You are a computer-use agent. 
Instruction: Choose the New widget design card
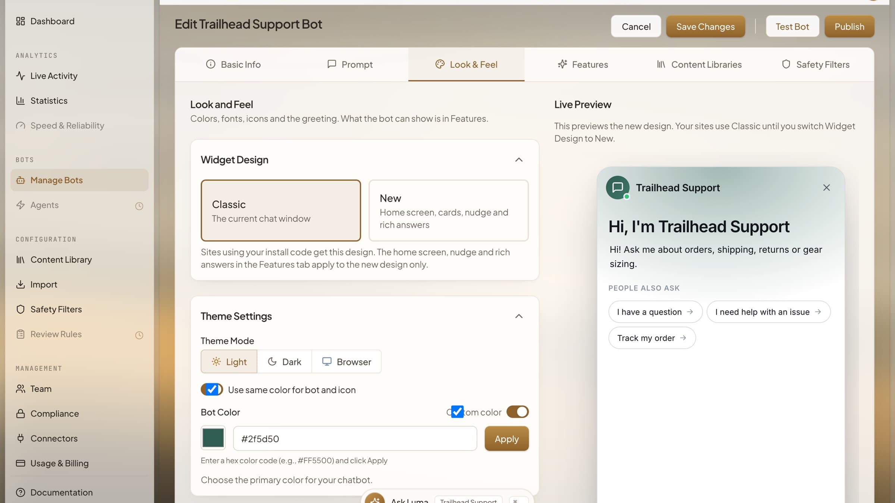(x=449, y=211)
